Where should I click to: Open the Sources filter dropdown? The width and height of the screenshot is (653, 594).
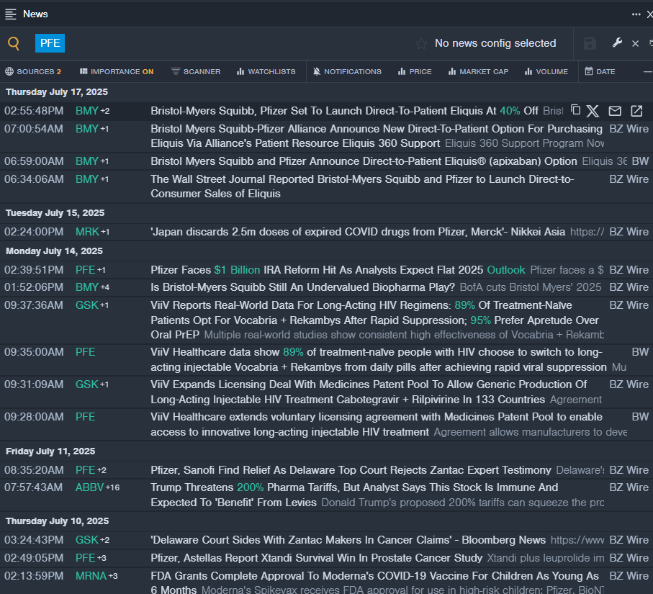(x=33, y=72)
